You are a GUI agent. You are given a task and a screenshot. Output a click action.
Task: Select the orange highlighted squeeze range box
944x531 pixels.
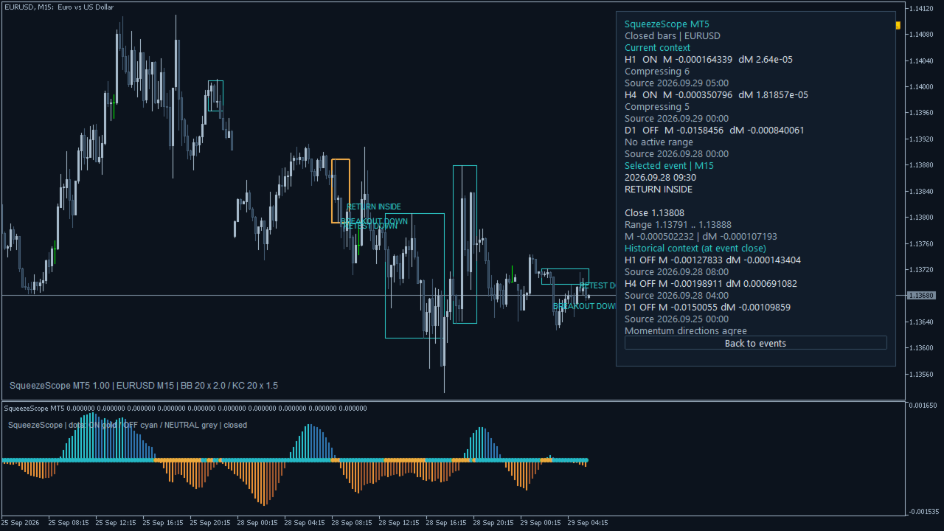341,190
